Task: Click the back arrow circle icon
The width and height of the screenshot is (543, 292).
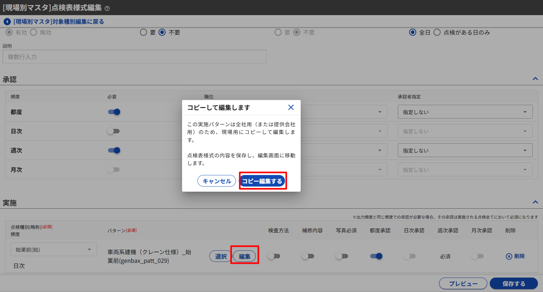Action: coord(7,22)
